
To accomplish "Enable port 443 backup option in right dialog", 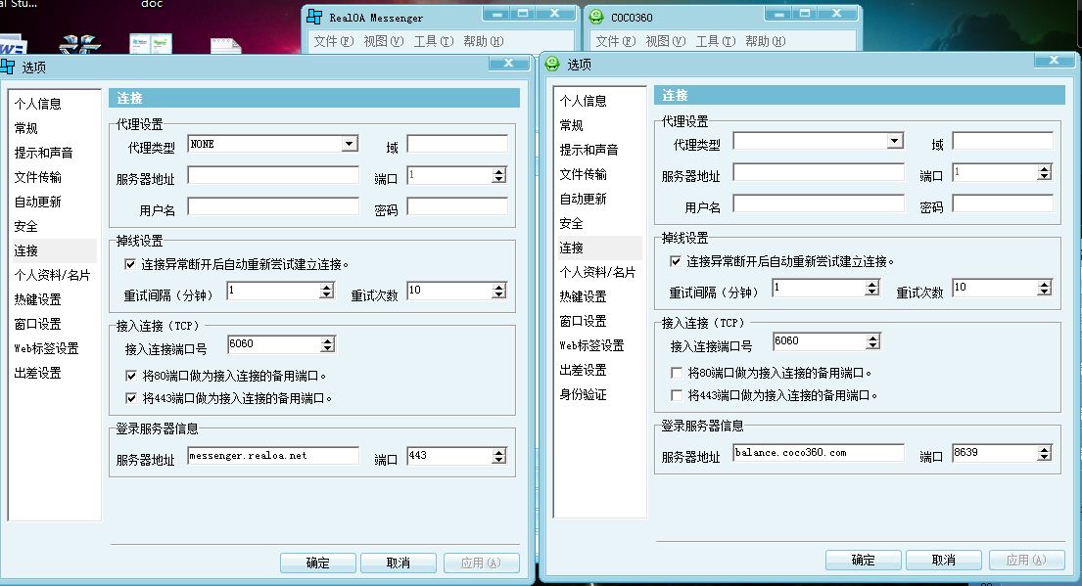I will [677, 395].
